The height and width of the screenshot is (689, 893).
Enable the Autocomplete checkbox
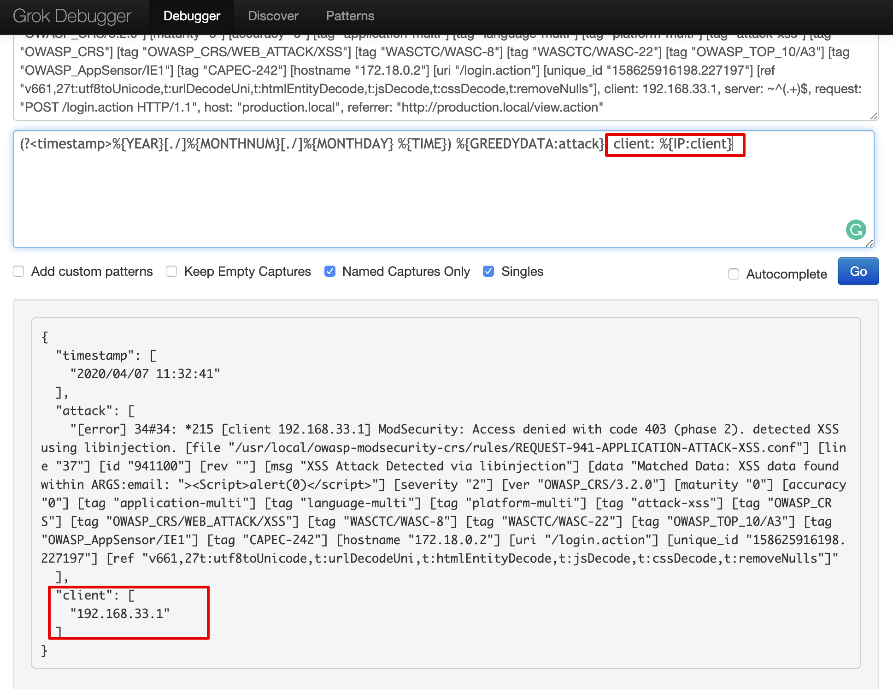(x=733, y=274)
